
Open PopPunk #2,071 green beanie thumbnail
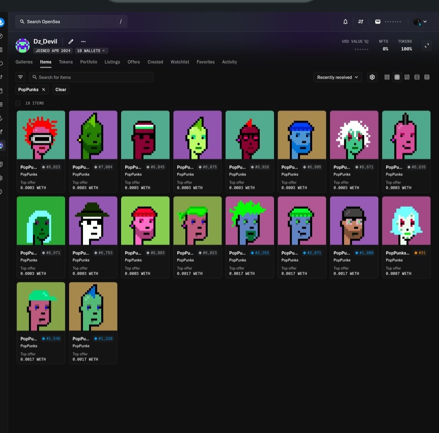pyautogui.click(x=302, y=221)
